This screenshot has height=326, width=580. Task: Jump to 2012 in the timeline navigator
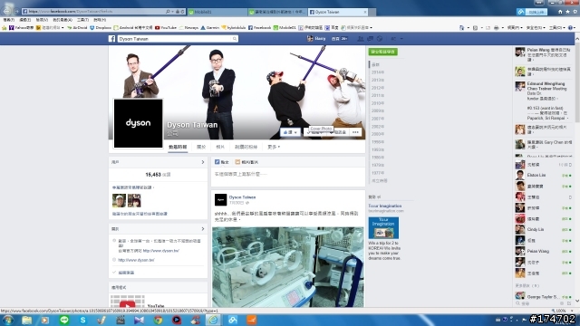pos(378,88)
